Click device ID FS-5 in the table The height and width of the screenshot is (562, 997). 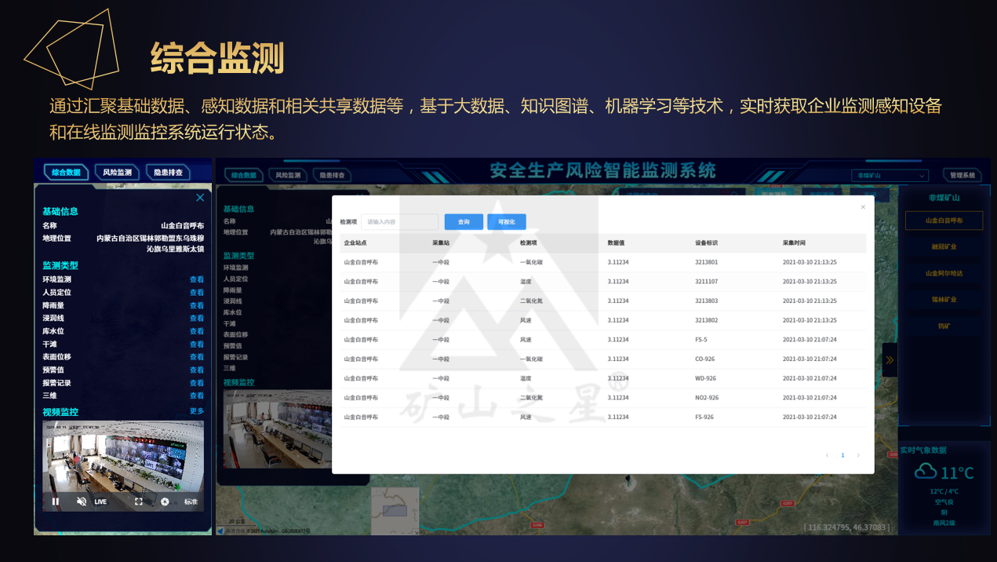coord(701,339)
